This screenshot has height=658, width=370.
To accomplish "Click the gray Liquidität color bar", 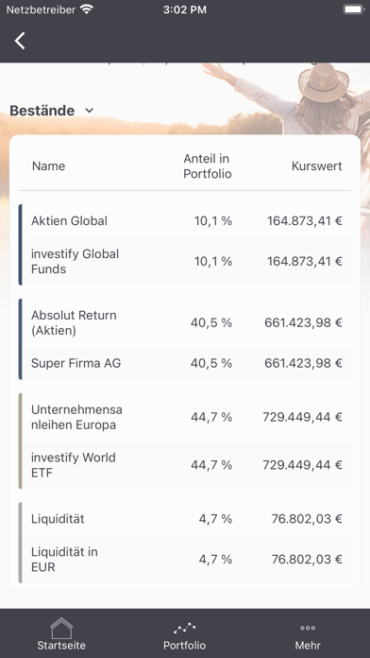I will click(20, 543).
